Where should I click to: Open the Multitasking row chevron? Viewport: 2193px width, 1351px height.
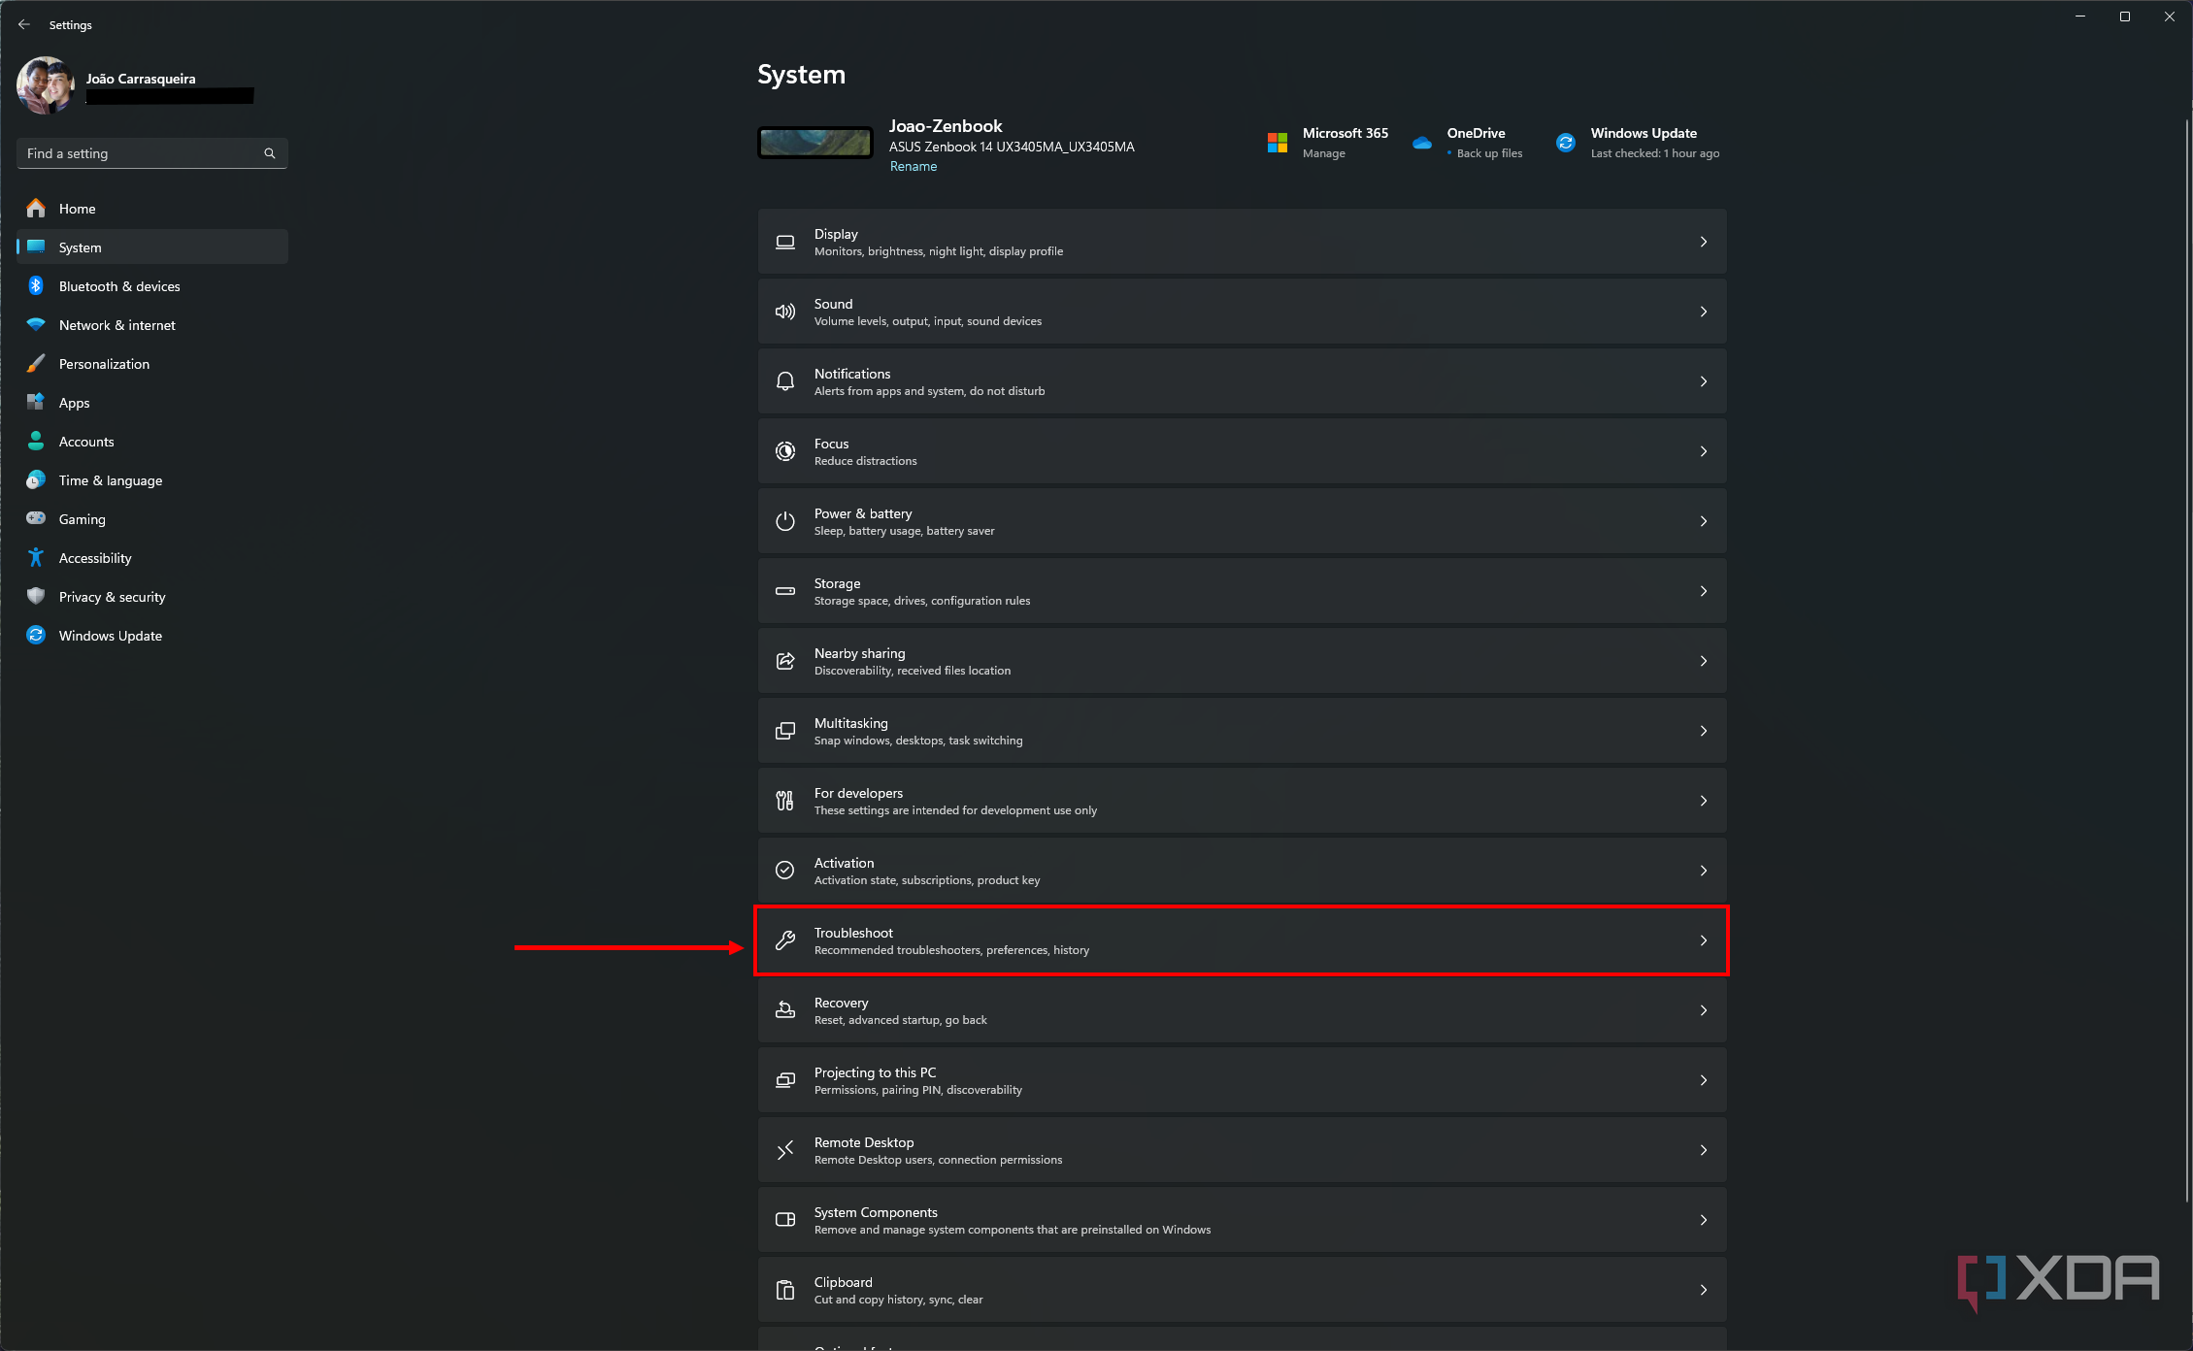pos(1703,731)
